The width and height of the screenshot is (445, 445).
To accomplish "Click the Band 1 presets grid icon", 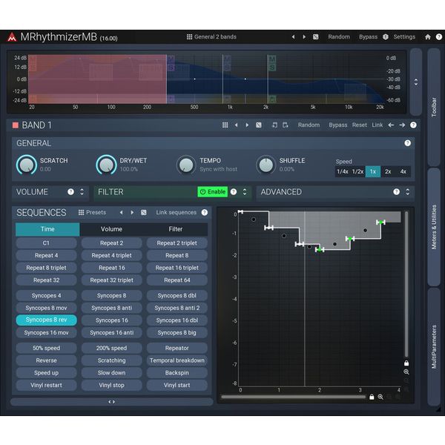I will coord(225,125).
